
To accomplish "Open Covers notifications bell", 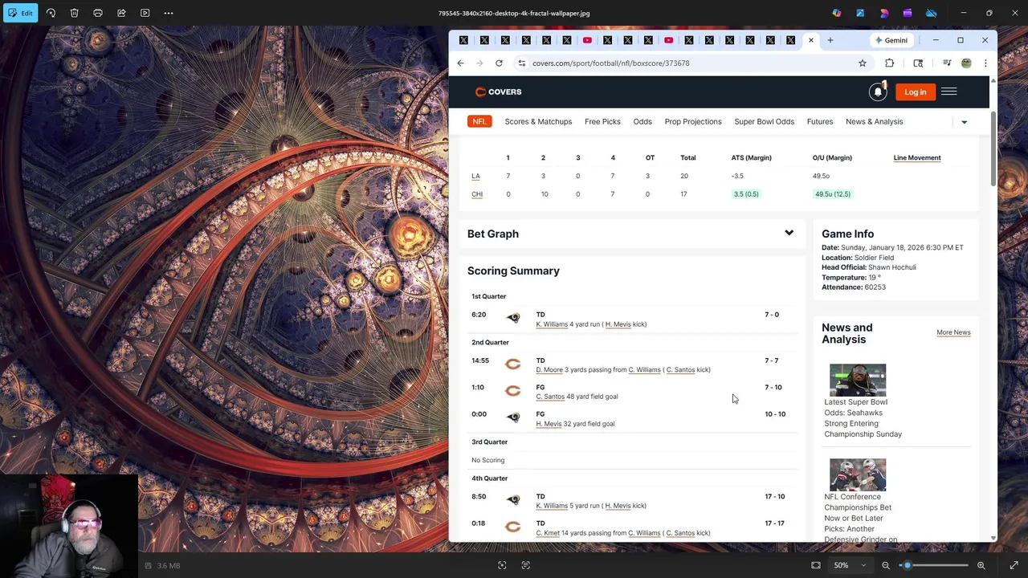I will [878, 92].
